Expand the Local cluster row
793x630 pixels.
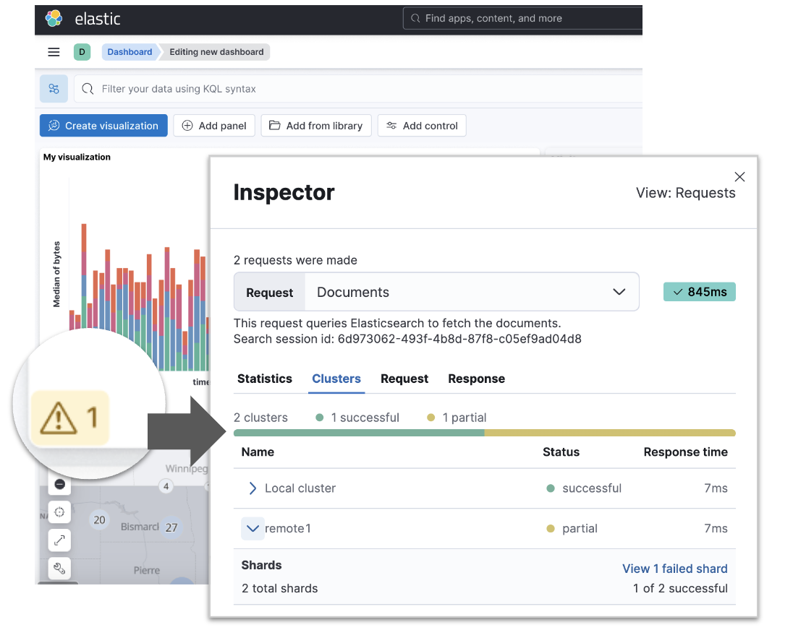point(251,488)
